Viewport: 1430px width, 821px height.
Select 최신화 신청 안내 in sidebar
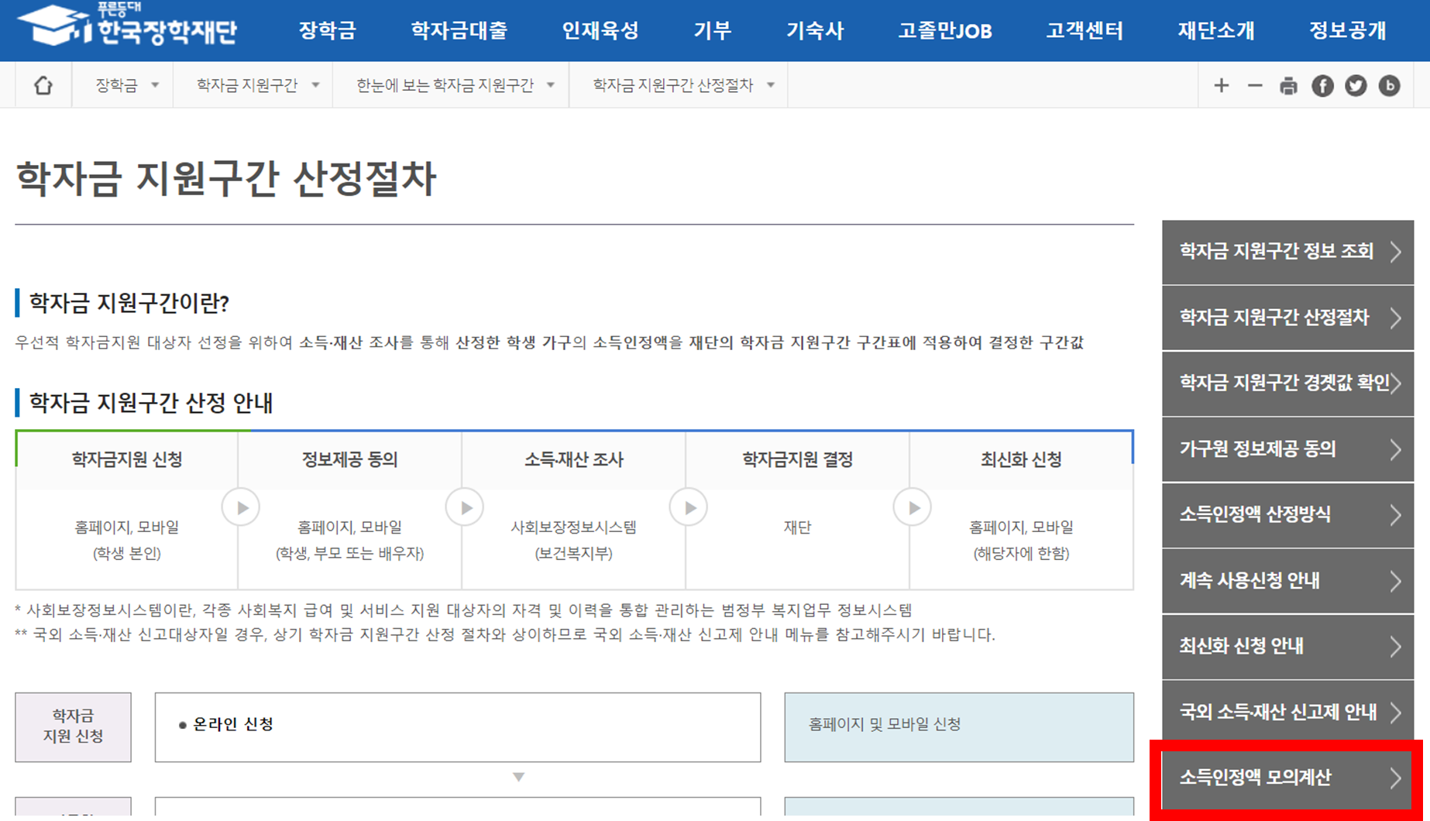coord(1288,647)
